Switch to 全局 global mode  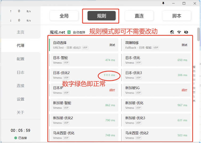64,16
